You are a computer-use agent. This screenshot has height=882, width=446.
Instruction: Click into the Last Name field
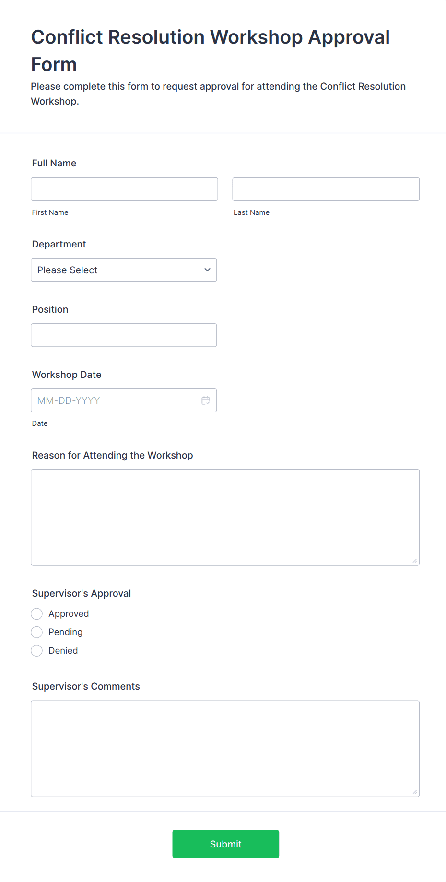[x=326, y=189]
